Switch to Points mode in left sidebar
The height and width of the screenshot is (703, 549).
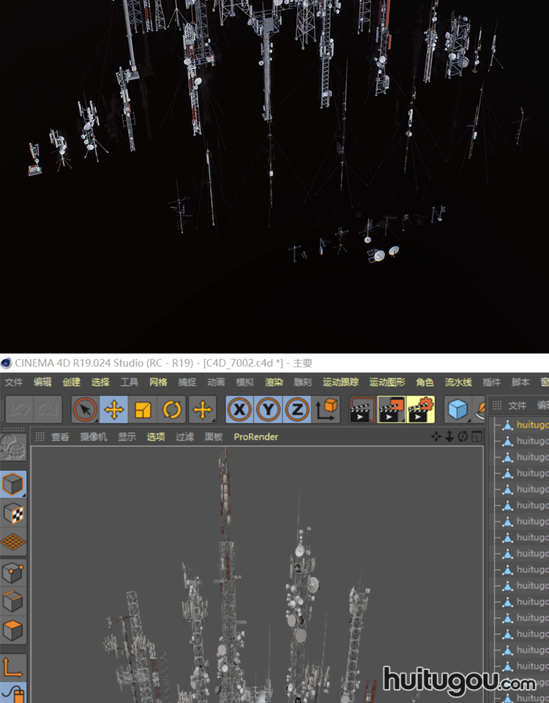tap(13, 573)
